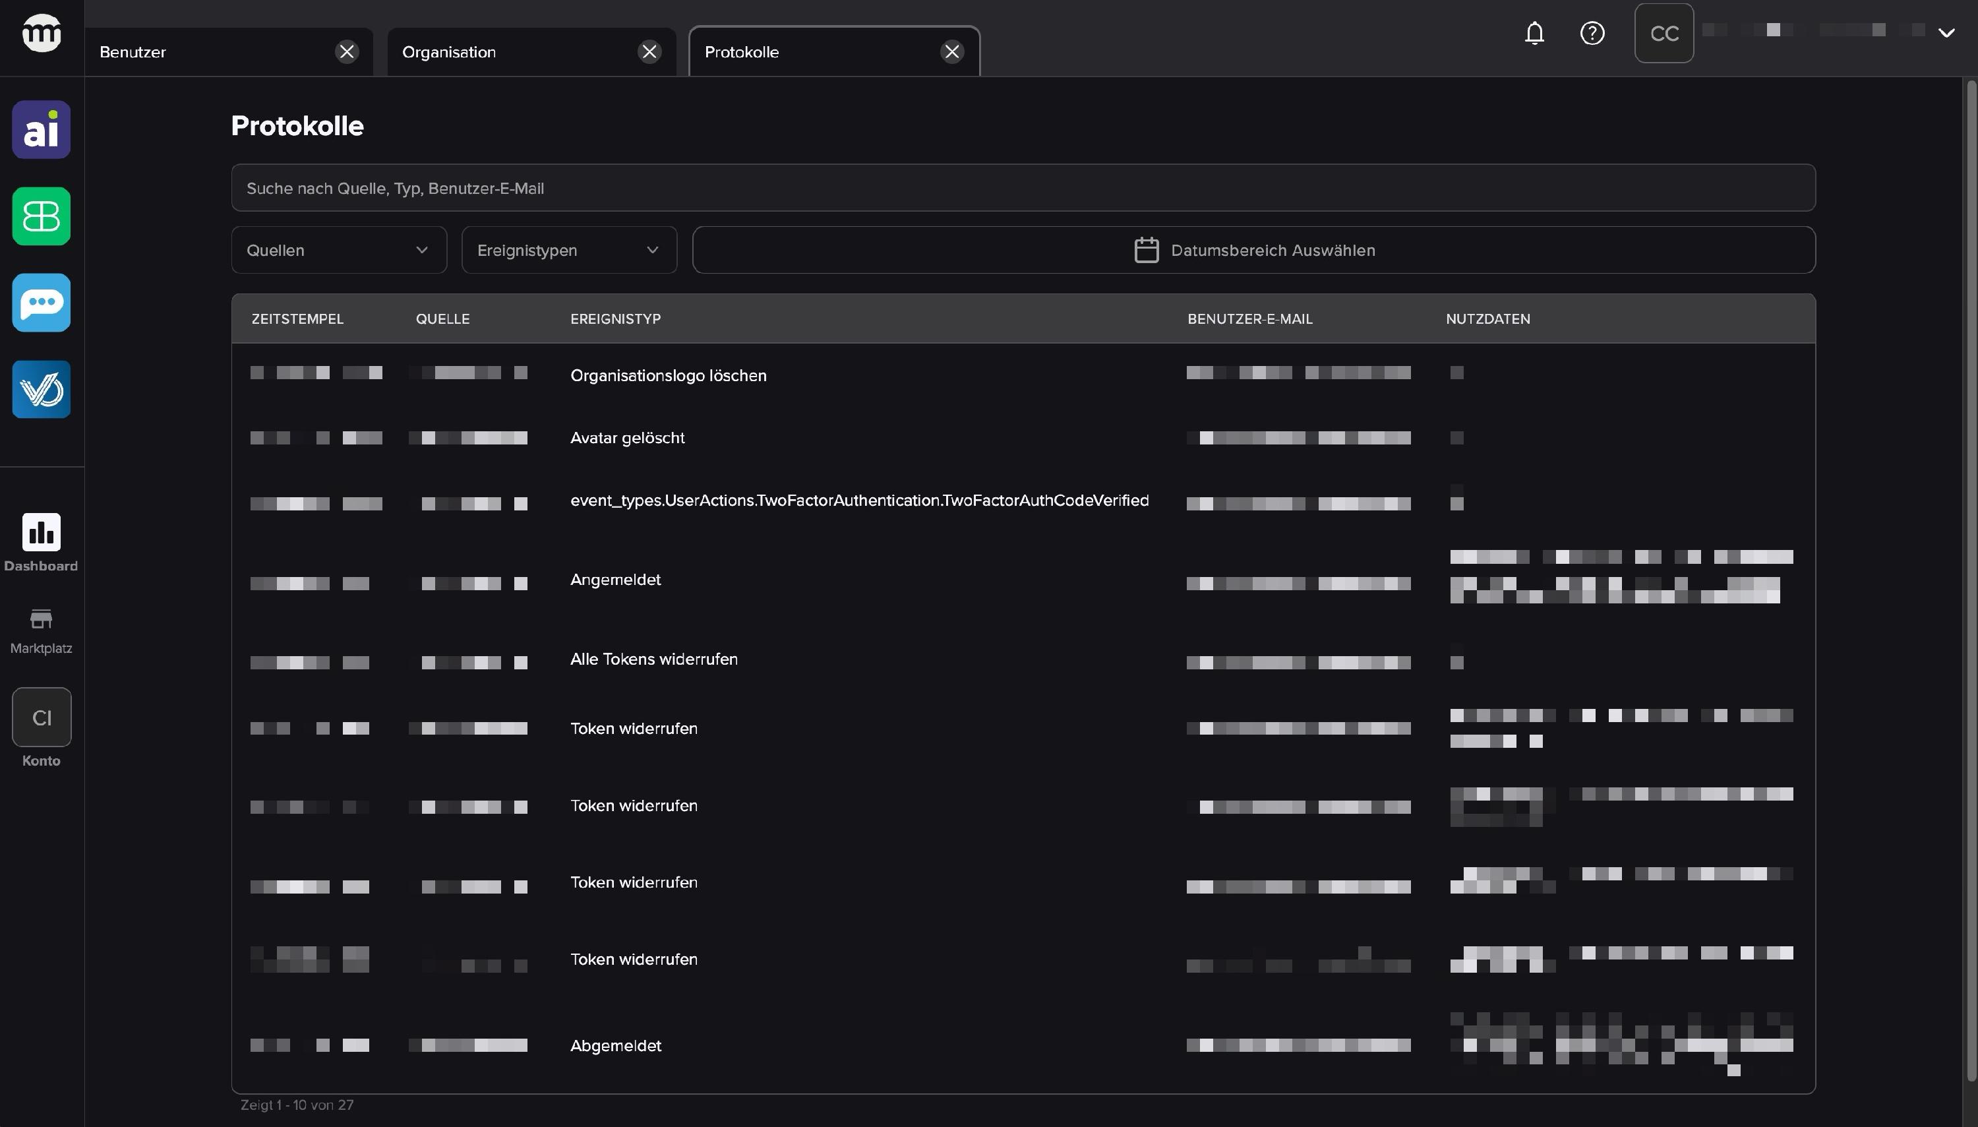Screen dimensions: 1978x1127
Task: Open notifications bell
Action: [1534, 33]
